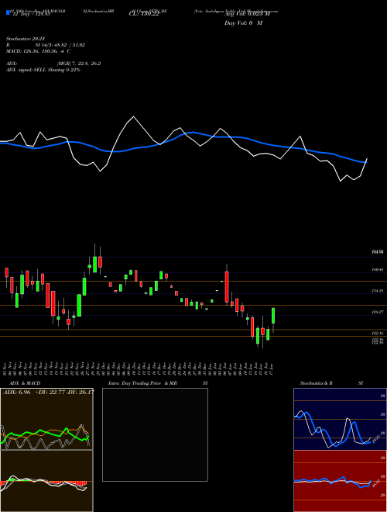Click the tall red candlestick dated 06 Jan

[x=227, y=287]
